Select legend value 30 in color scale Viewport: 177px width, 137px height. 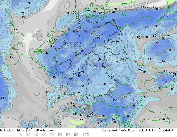point(28,135)
